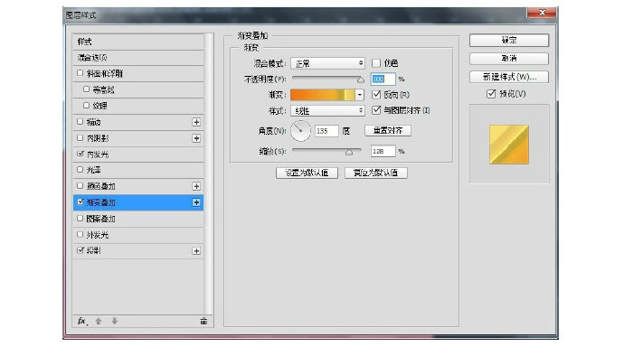Image resolution: width=624 pixels, height=347 pixels.
Task: Open 外发光 settings row
Action: [138, 235]
